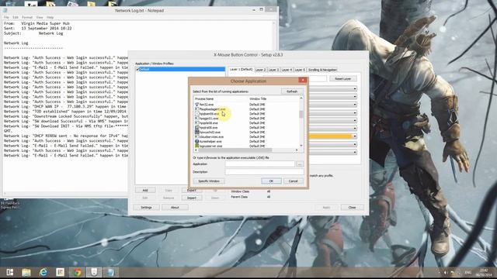The width and height of the screenshot is (497, 279).
Task: Click the Parent Class label
Action: click(x=239, y=197)
